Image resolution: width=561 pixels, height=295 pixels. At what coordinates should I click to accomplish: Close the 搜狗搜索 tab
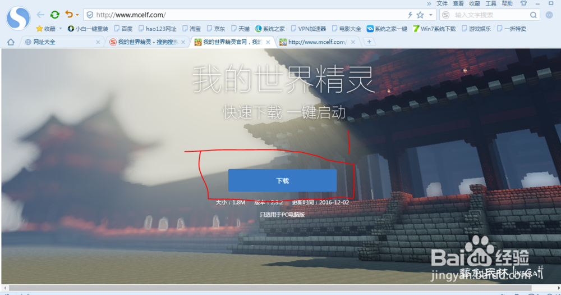183,42
